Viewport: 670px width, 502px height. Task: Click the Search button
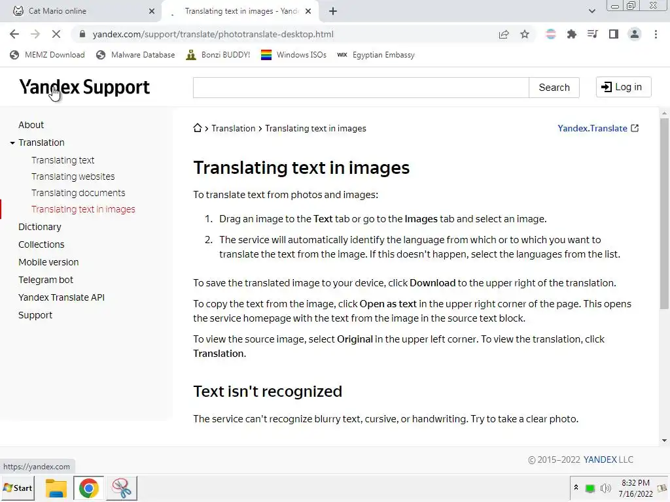click(x=554, y=88)
